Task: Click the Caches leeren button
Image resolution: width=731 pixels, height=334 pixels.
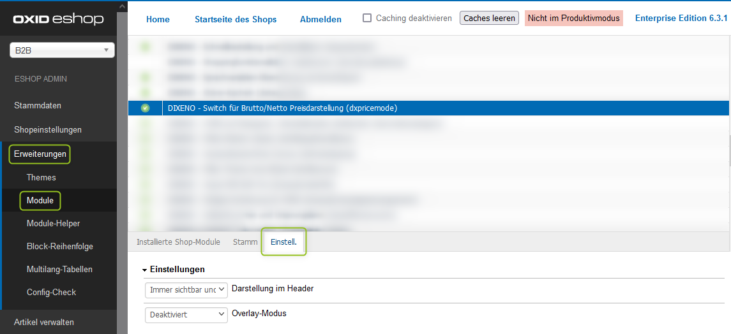Action: (x=489, y=18)
